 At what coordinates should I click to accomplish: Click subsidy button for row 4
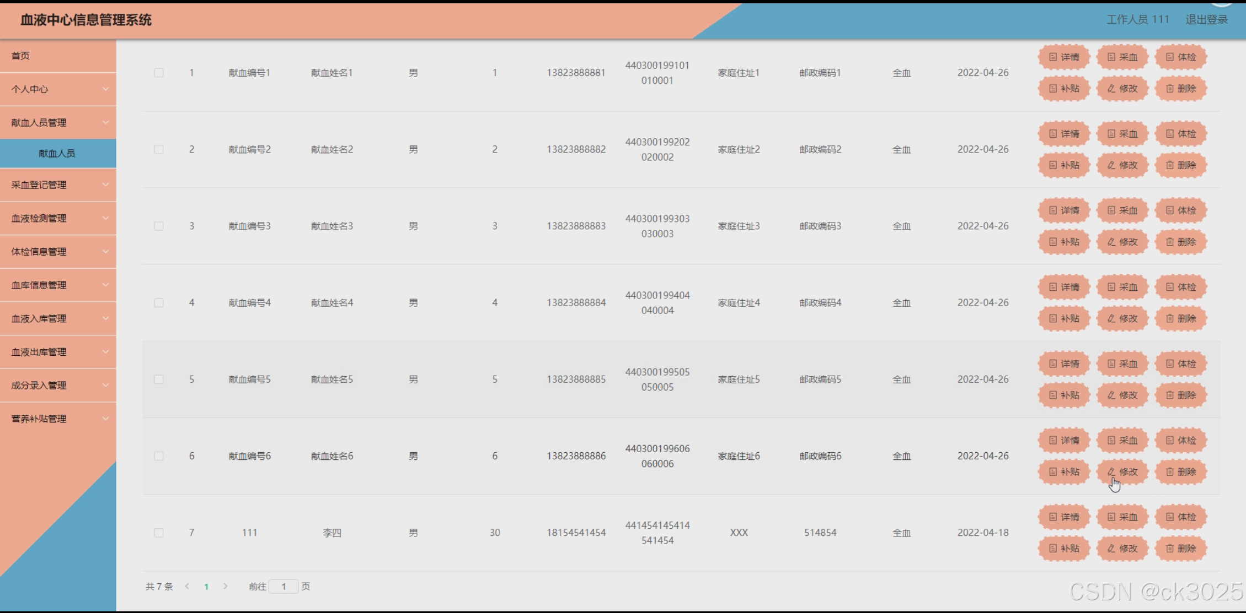pyautogui.click(x=1063, y=318)
